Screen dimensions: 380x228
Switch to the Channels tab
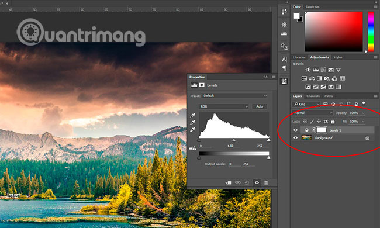(313, 96)
